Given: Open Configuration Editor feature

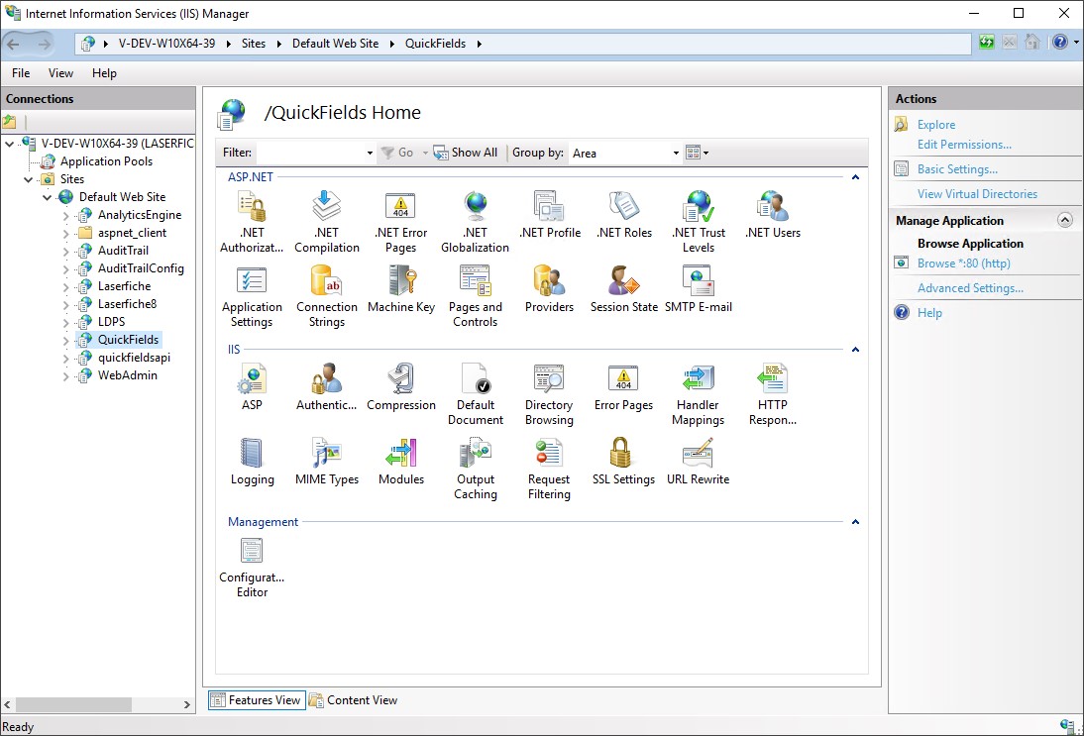Looking at the screenshot, I should tap(252, 567).
